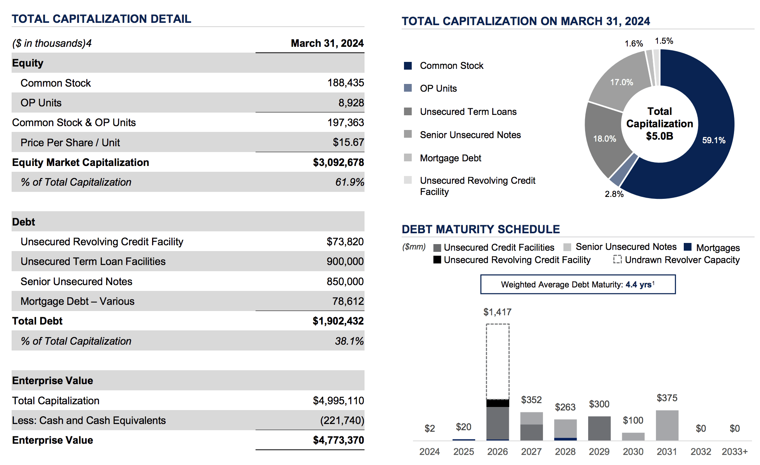Toggle the black Unsecured Revolving Credit Facility legend
The width and height of the screenshot is (760, 465).
click(x=438, y=260)
